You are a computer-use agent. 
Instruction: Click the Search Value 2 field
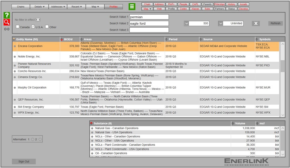[149, 23]
